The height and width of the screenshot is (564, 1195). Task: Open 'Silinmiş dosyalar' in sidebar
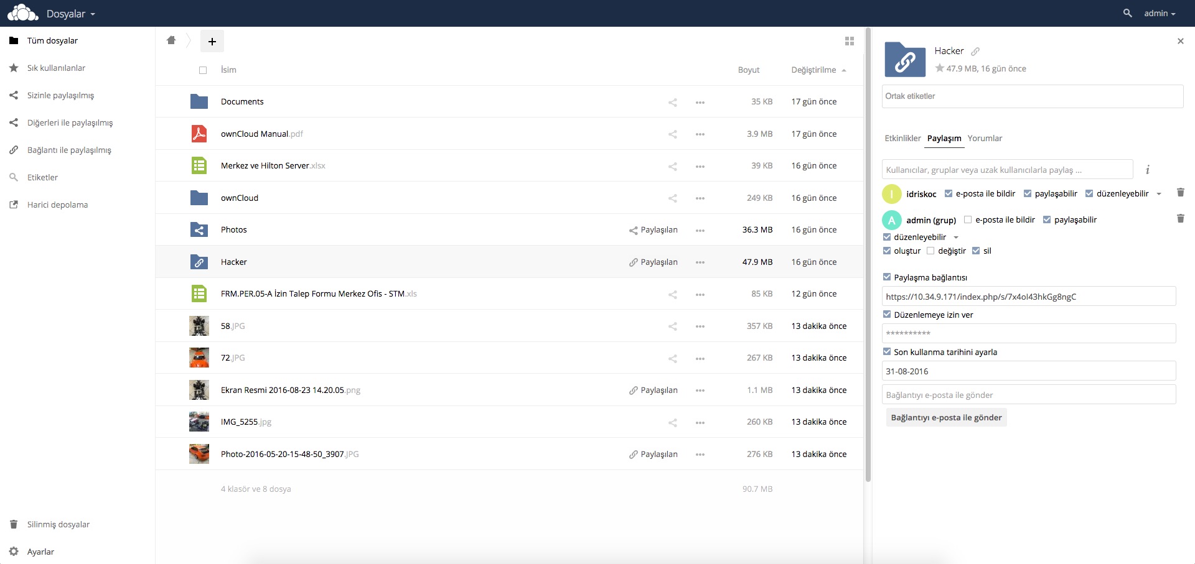click(59, 524)
